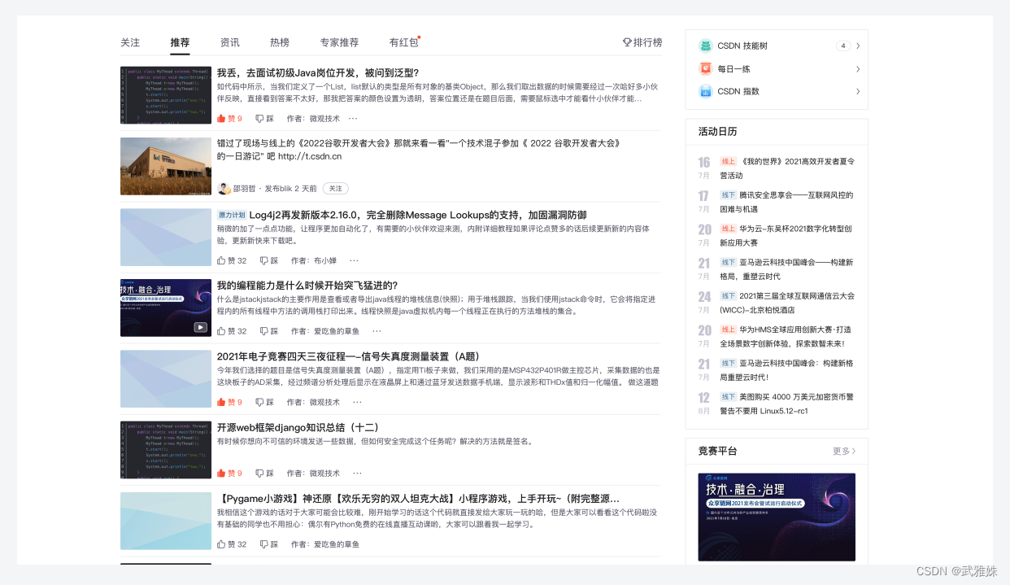
Task: Open 我的编程能力 article title
Action: click(307, 286)
